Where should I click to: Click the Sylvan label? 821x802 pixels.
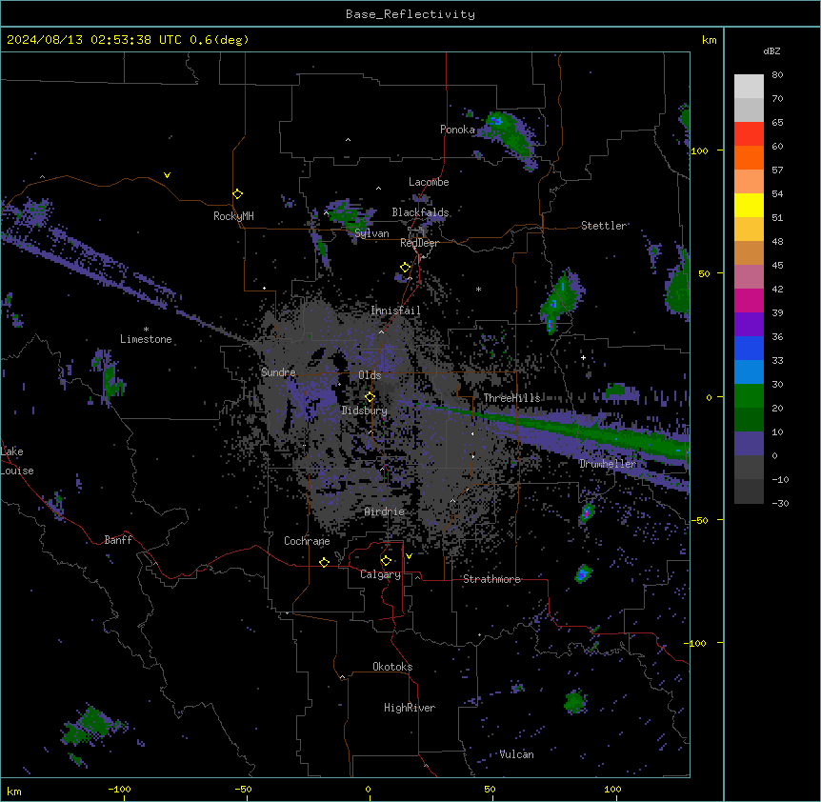(371, 233)
